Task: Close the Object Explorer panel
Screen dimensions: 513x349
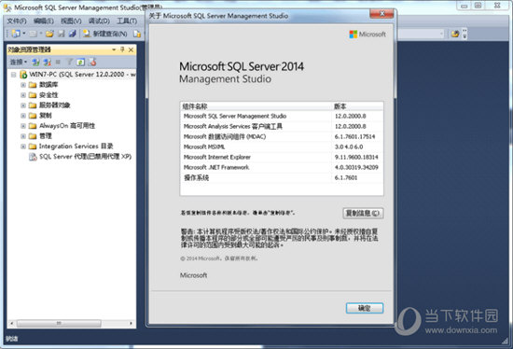Action: pos(131,49)
